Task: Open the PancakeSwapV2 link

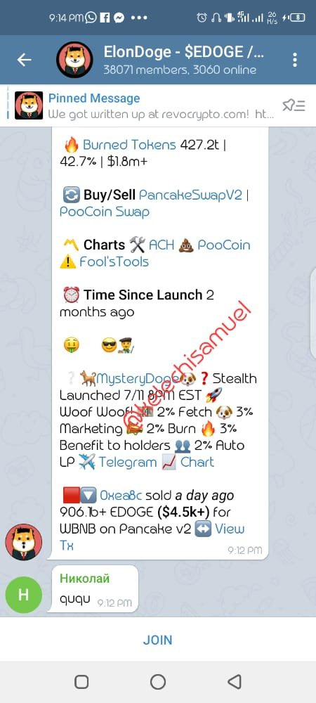Action: tap(191, 195)
